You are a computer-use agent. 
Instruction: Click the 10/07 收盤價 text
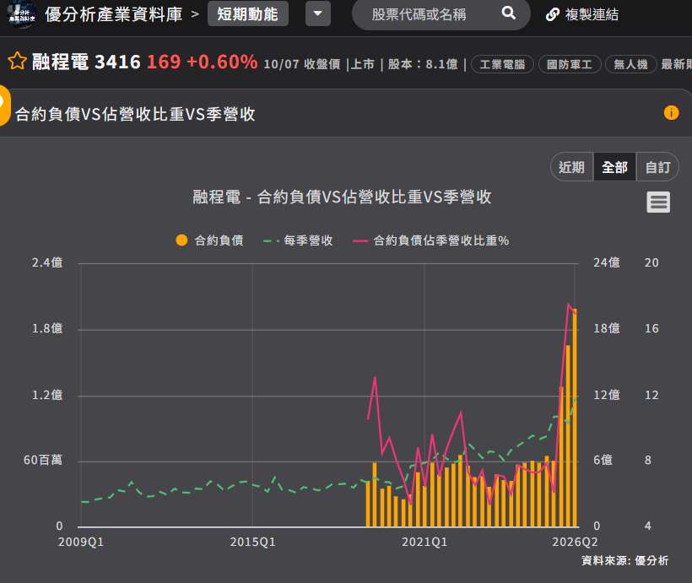coord(302,64)
